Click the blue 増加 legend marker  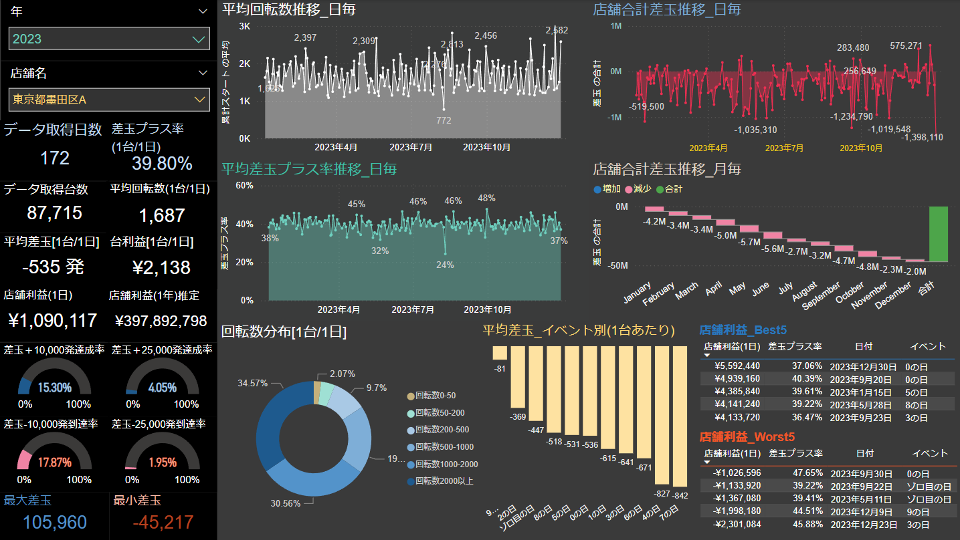coord(597,189)
